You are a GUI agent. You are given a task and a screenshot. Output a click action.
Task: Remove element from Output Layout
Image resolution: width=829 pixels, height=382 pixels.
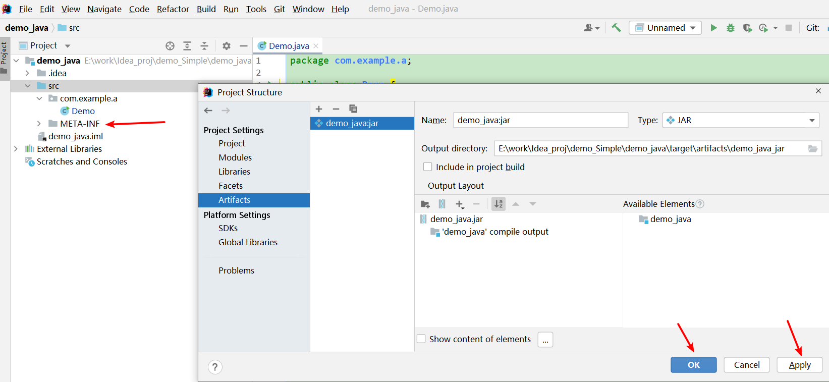tap(476, 204)
